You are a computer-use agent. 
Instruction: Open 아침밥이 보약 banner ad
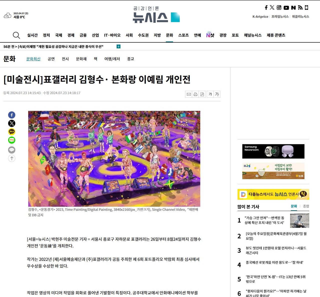pos(273,171)
